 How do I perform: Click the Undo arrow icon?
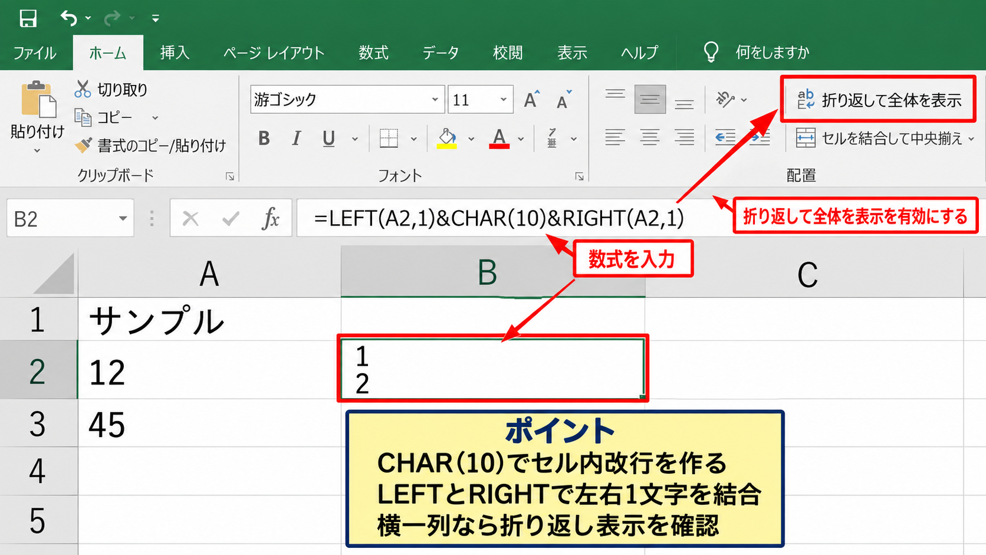[x=68, y=18]
